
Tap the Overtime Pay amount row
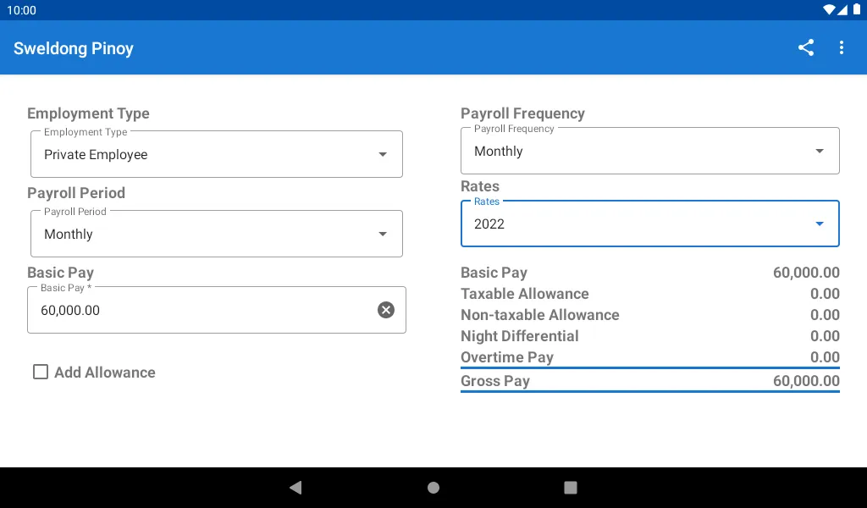(649, 357)
